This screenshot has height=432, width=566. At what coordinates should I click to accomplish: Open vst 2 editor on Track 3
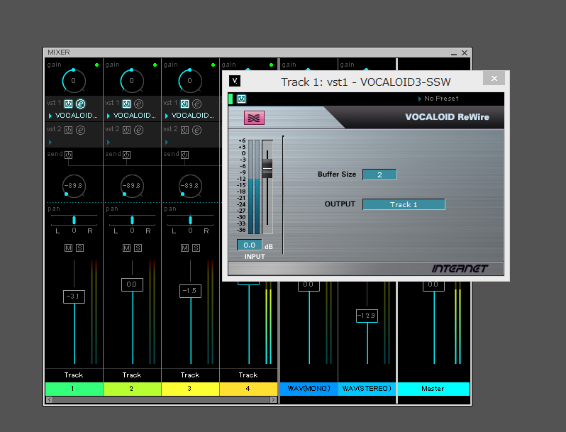(x=196, y=130)
